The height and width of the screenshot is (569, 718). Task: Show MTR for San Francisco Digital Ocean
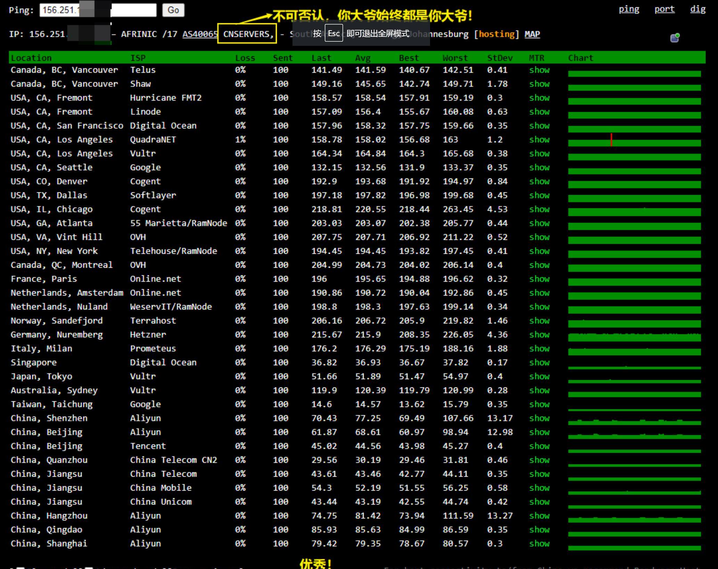click(539, 125)
